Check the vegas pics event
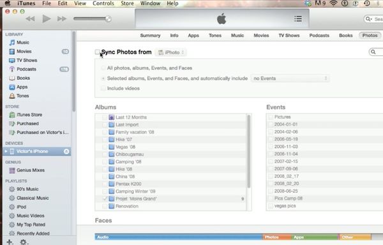 click(x=271, y=206)
